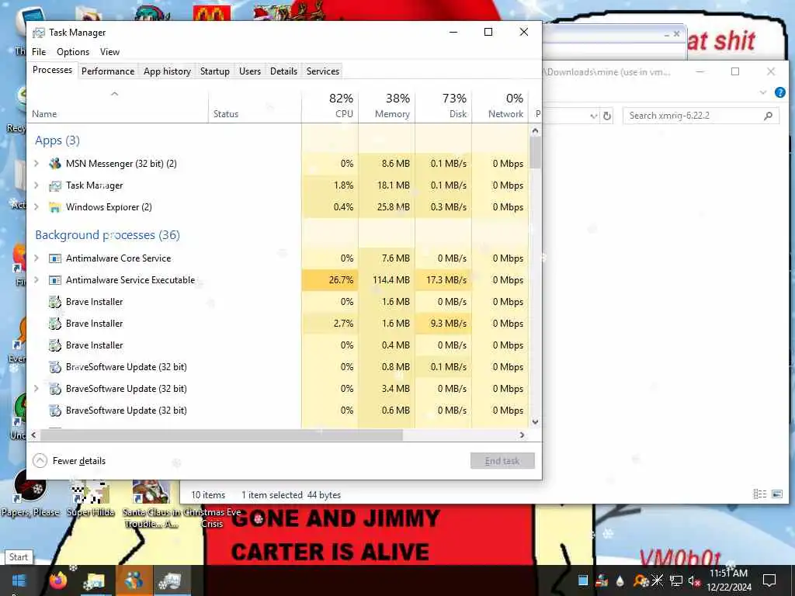
Task: Click the search magnifier in Explorer window
Action: click(x=768, y=116)
